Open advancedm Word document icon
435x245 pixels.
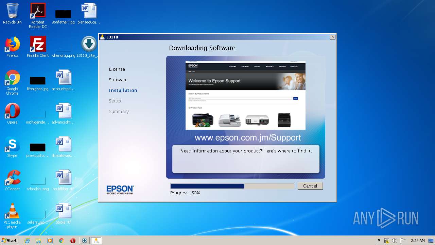point(63,114)
